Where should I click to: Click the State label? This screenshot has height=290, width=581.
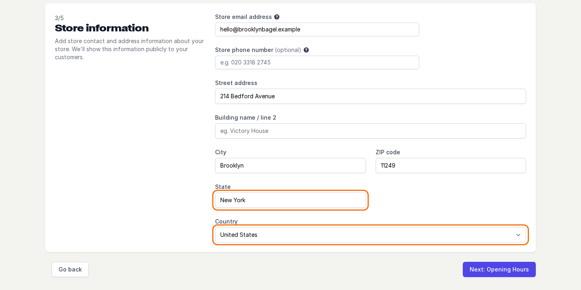pyautogui.click(x=223, y=187)
